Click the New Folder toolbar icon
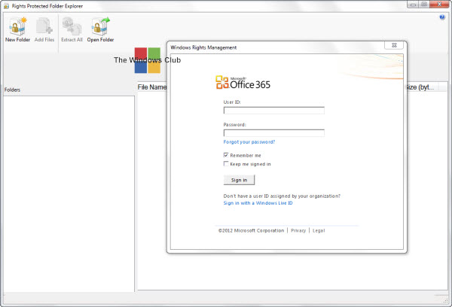 coord(17,29)
